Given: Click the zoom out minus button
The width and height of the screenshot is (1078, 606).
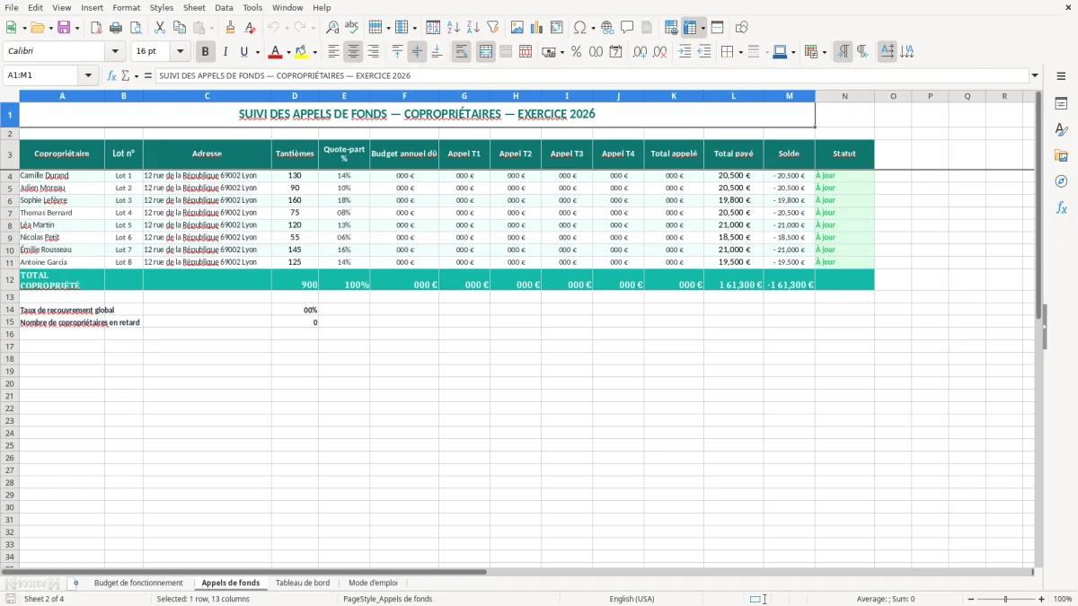Looking at the screenshot, I should tap(970, 599).
